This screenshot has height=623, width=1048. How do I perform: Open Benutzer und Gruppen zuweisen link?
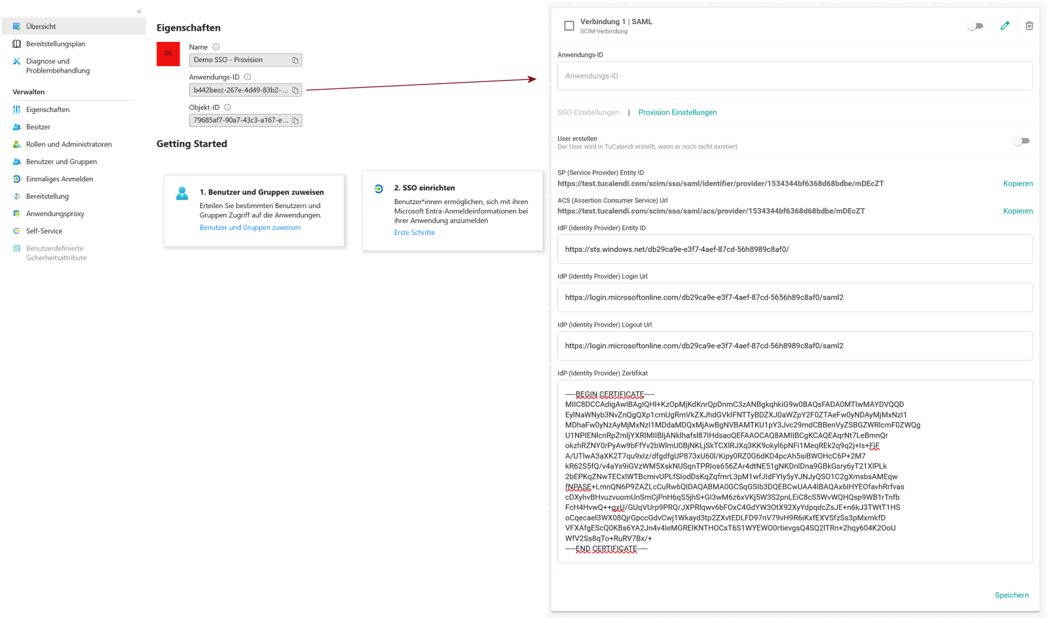click(x=250, y=228)
